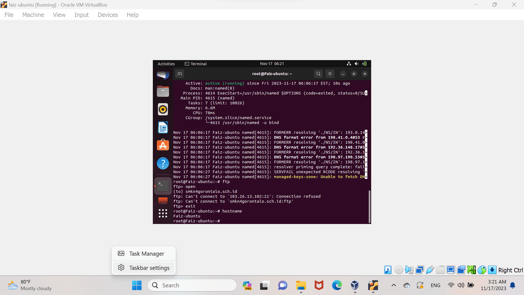This screenshot has height=295, width=524.
Task: Open Thunderbird mail from the Ubuntu dock
Action: [163, 74]
